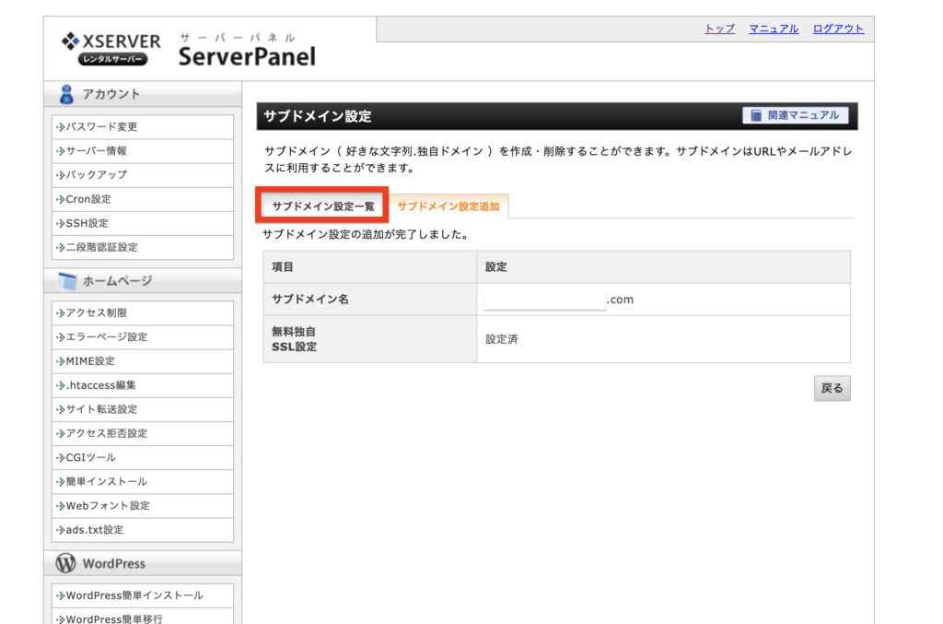Click the WordPress section header text
The height and width of the screenshot is (624, 943).
113,564
